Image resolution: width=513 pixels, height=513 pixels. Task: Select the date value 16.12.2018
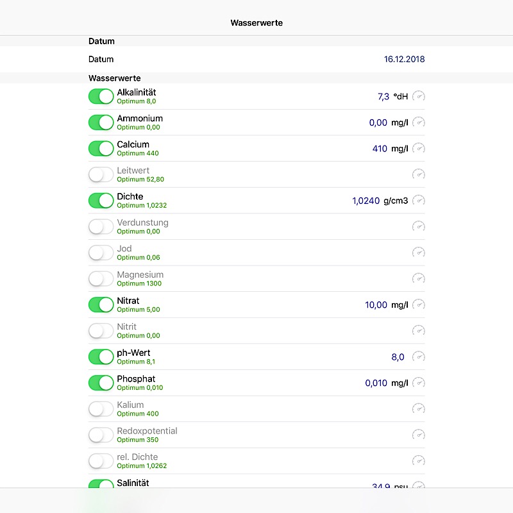pyautogui.click(x=404, y=59)
